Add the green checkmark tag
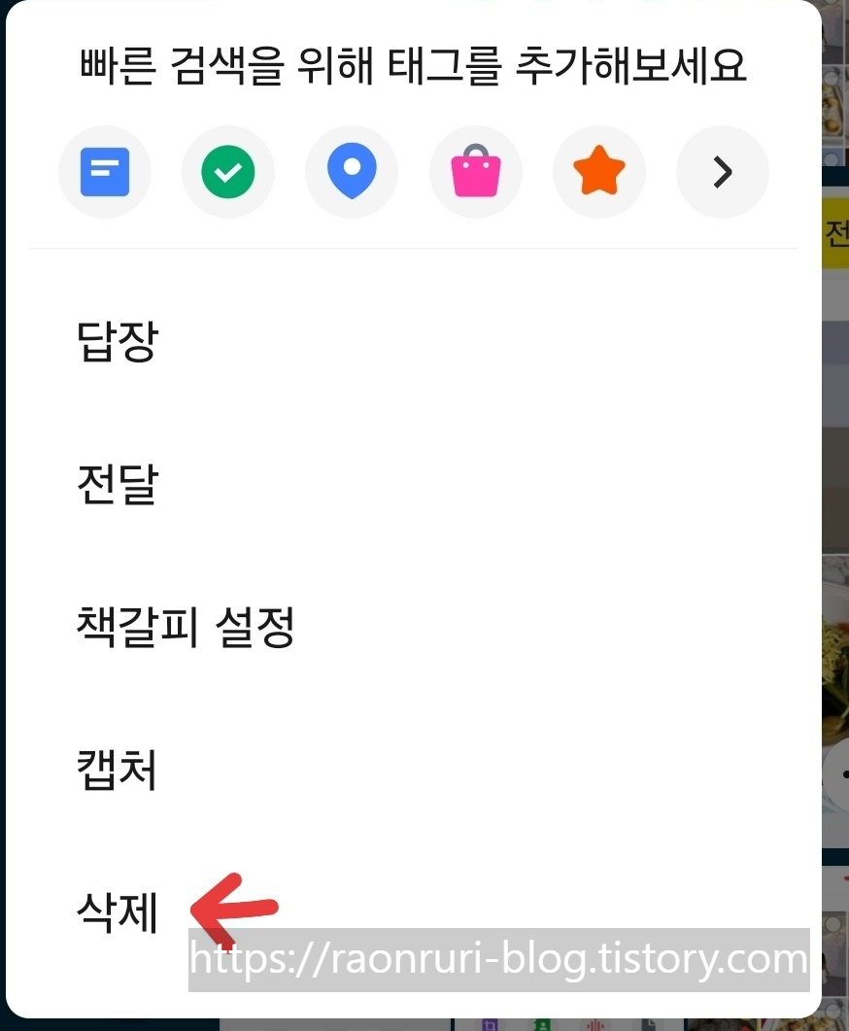The image size is (849, 1031). [228, 172]
